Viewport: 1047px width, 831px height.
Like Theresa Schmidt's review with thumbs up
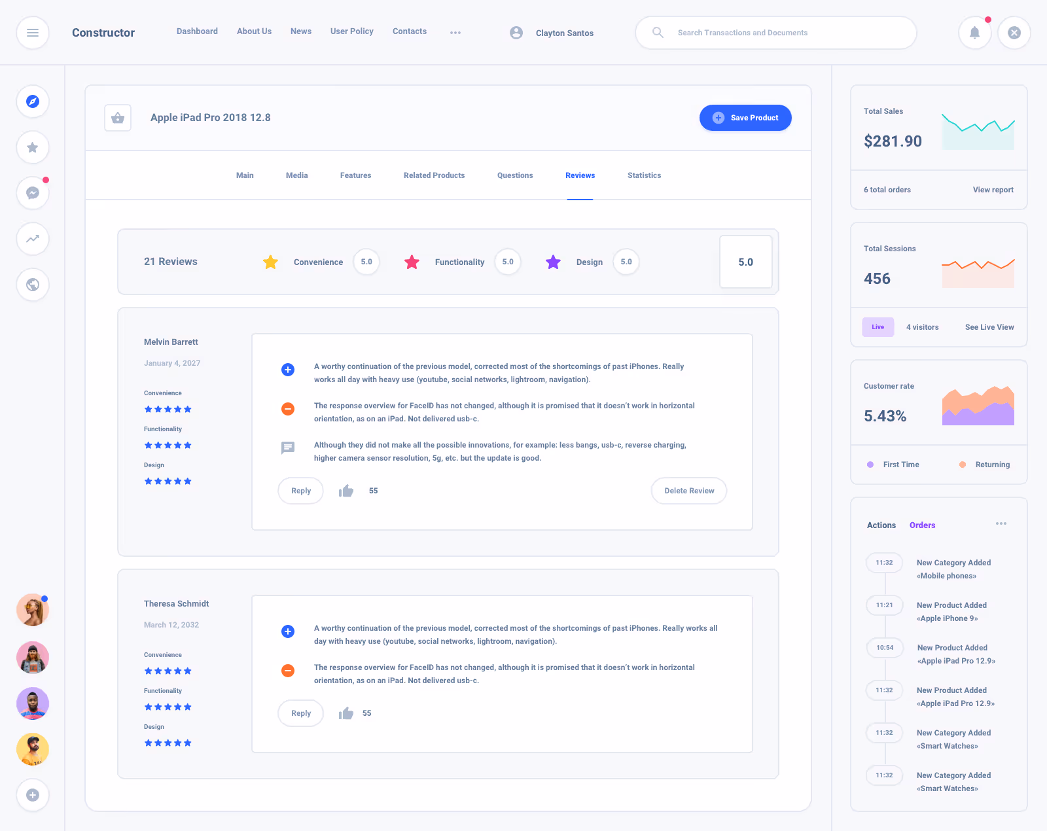point(346,713)
